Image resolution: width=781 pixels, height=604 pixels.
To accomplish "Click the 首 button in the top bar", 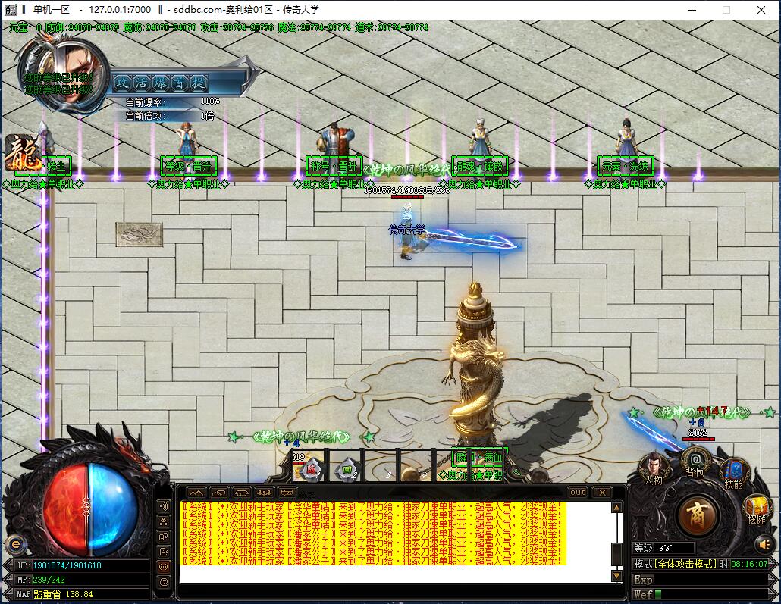I will (179, 83).
